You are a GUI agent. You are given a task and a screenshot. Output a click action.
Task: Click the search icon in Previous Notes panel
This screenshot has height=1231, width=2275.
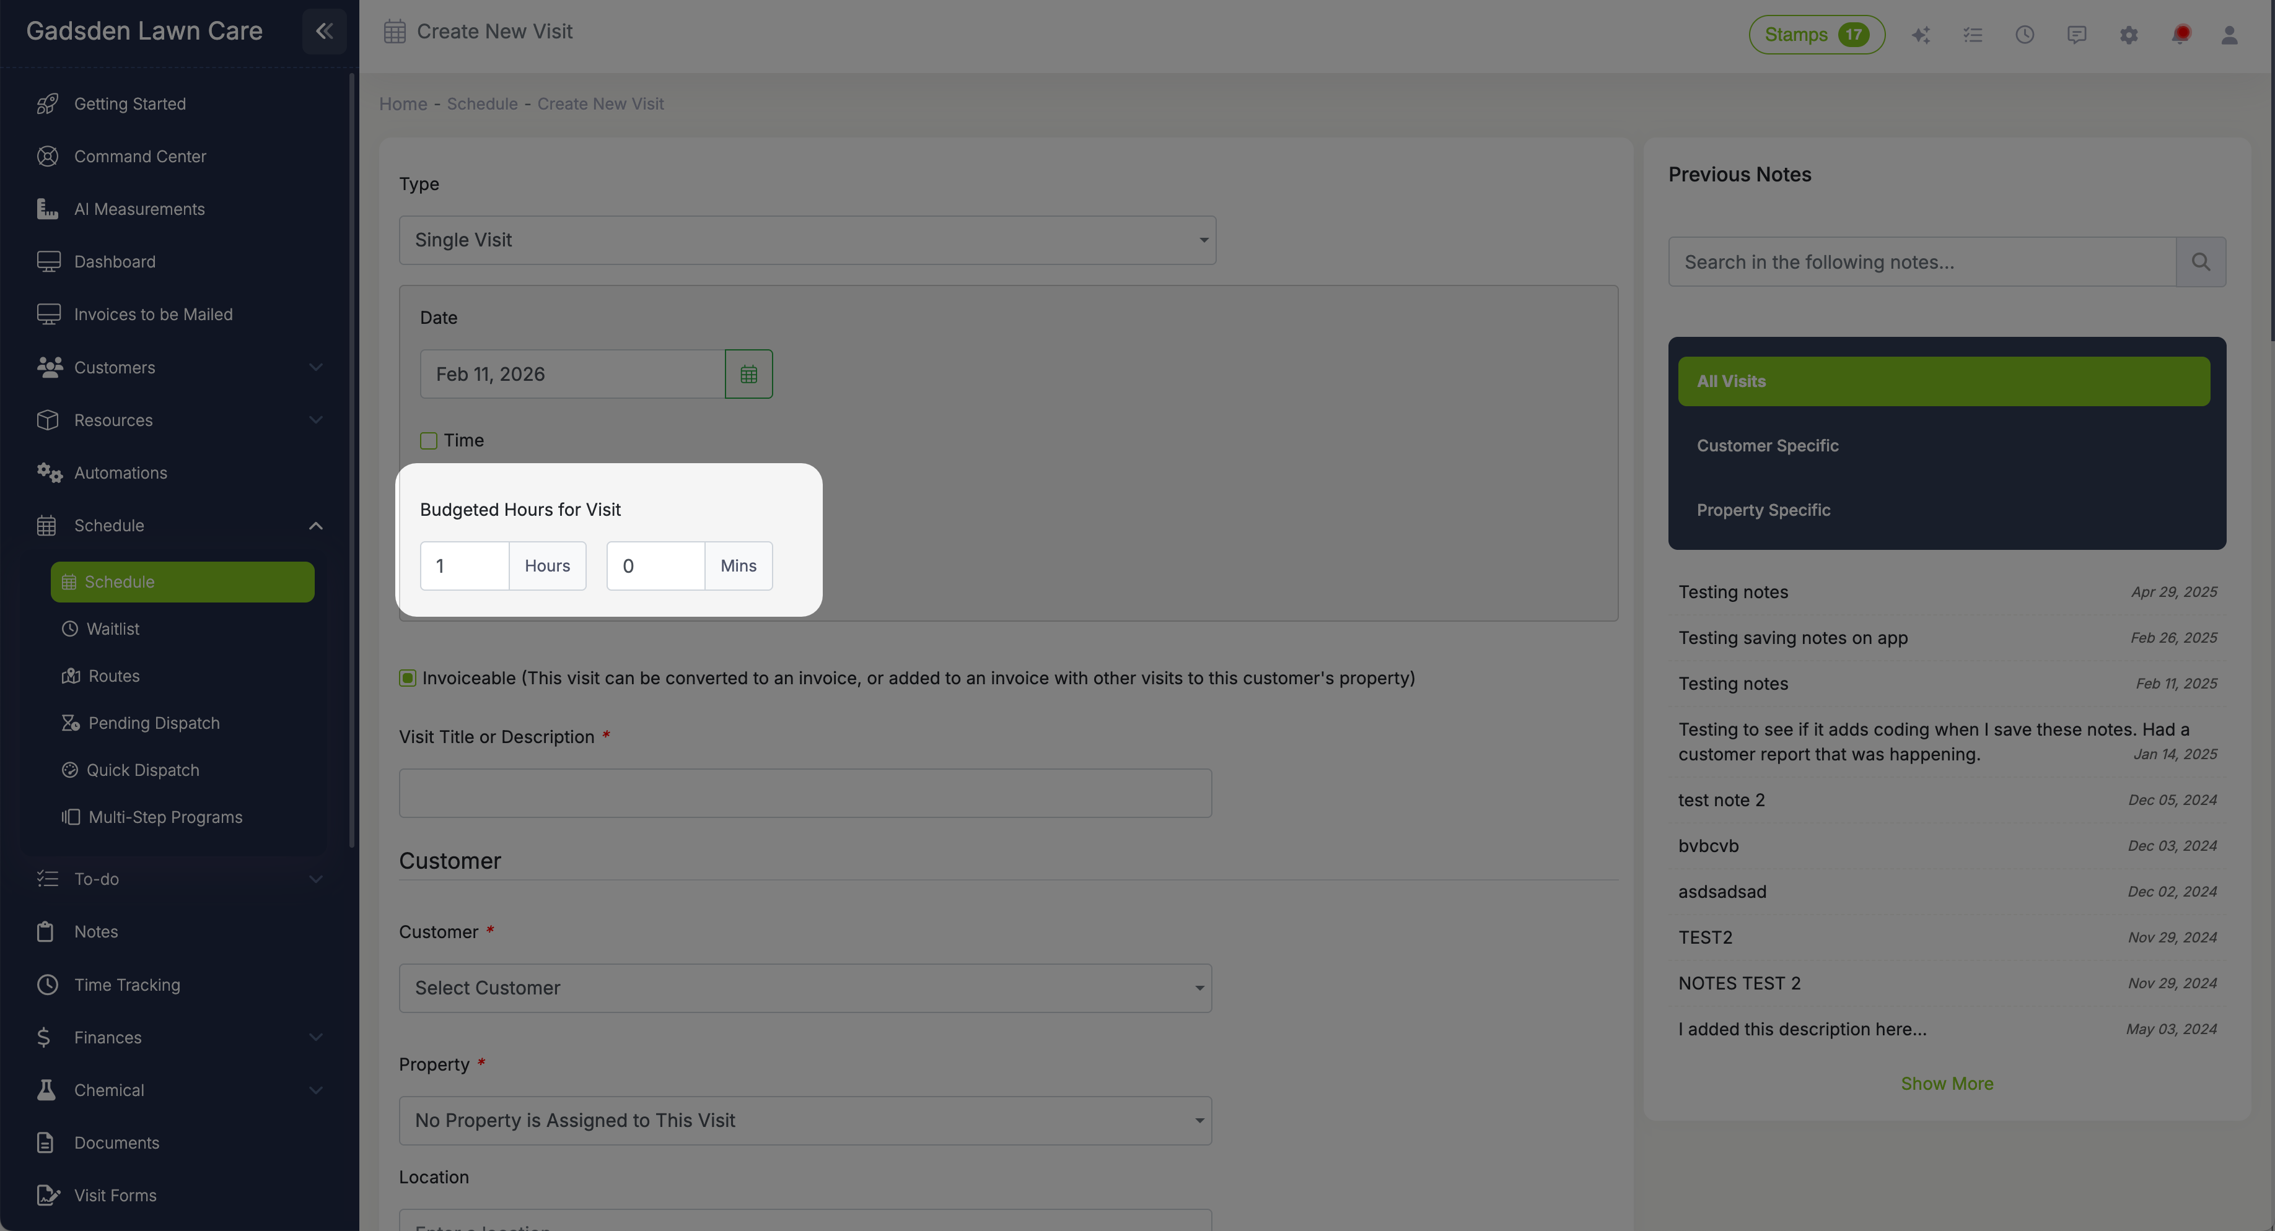(x=2201, y=261)
